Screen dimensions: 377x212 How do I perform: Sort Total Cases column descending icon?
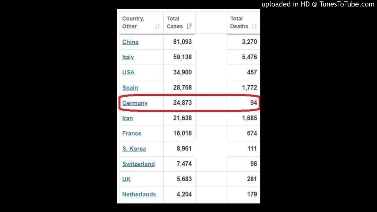[189, 26]
